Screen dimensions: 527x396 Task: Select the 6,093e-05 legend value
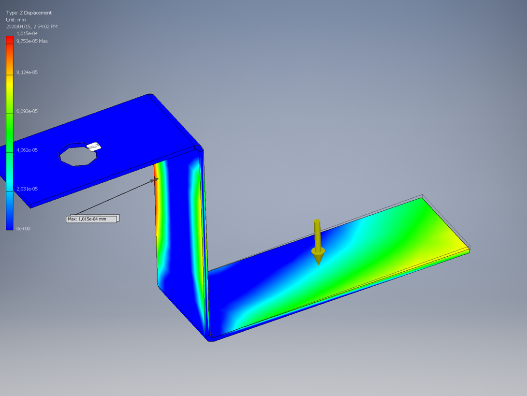pyautogui.click(x=27, y=111)
